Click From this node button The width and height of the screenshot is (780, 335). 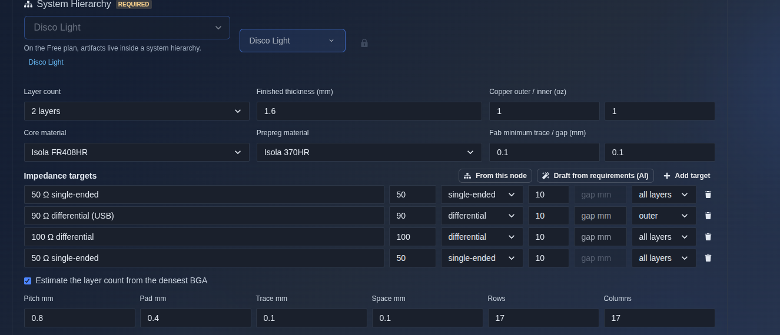pyautogui.click(x=496, y=176)
